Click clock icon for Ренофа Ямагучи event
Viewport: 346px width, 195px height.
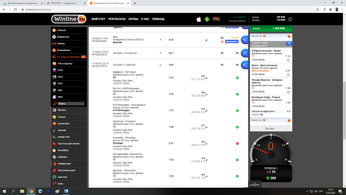tap(288, 92)
